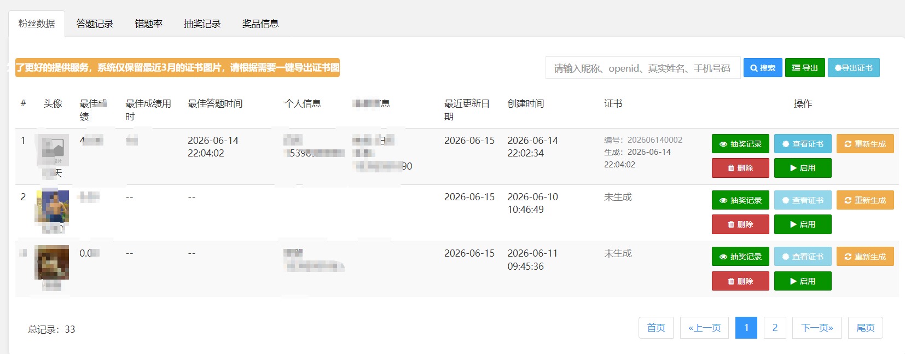Open the 奖品信息 tab
The width and height of the screenshot is (905, 354).
tap(260, 24)
